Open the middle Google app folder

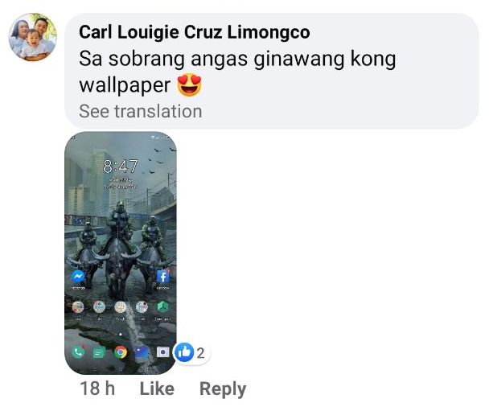pyautogui.click(x=121, y=307)
